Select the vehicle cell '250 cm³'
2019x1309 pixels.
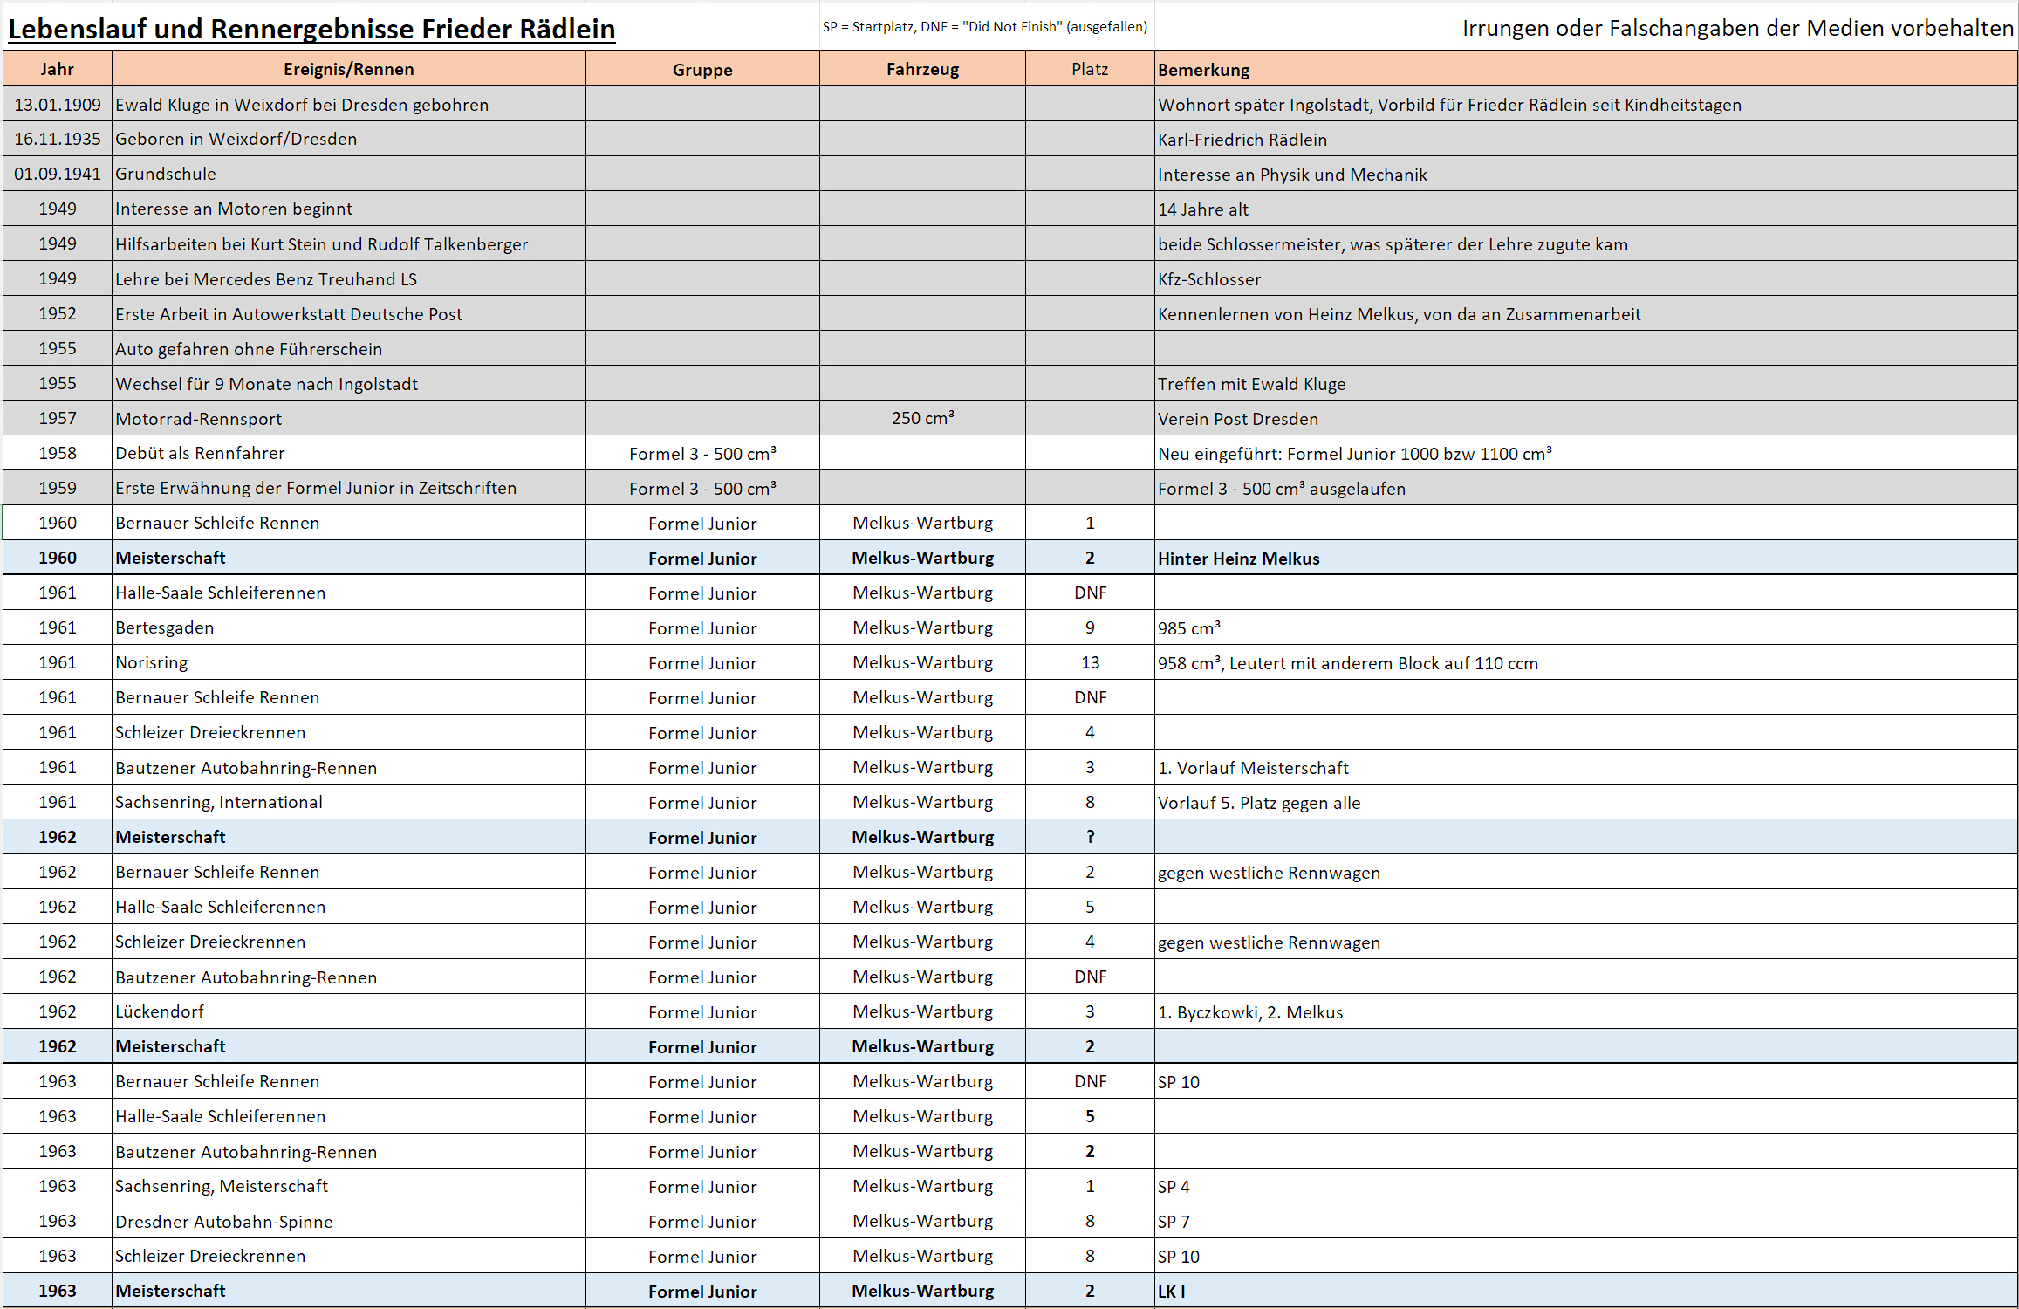tap(922, 418)
